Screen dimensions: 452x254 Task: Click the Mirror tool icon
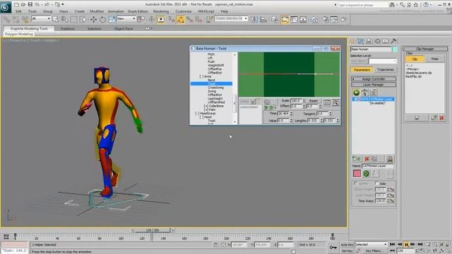click(254, 20)
